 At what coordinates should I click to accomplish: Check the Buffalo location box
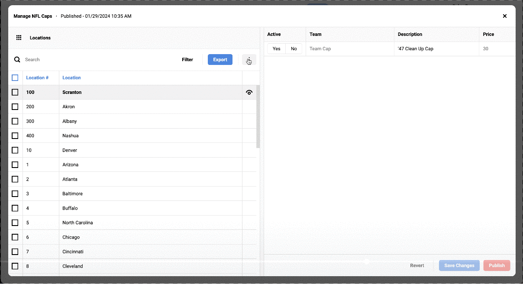click(x=15, y=208)
